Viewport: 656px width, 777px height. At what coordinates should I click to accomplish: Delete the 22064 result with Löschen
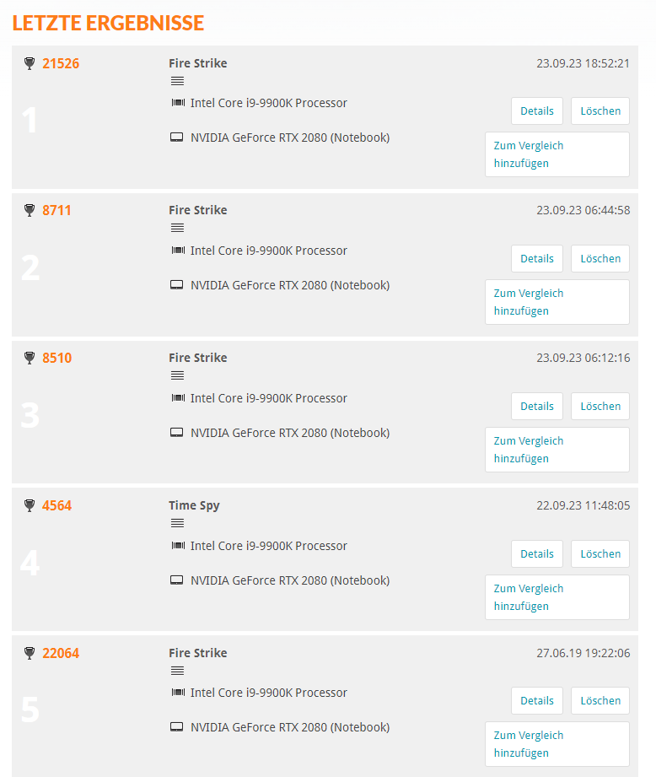(600, 701)
